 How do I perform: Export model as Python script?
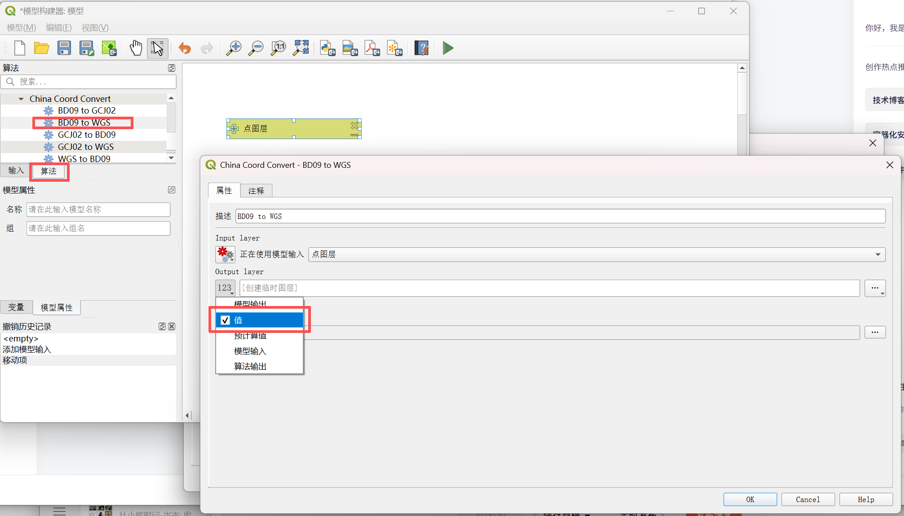pyautogui.click(x=328, y=48)
